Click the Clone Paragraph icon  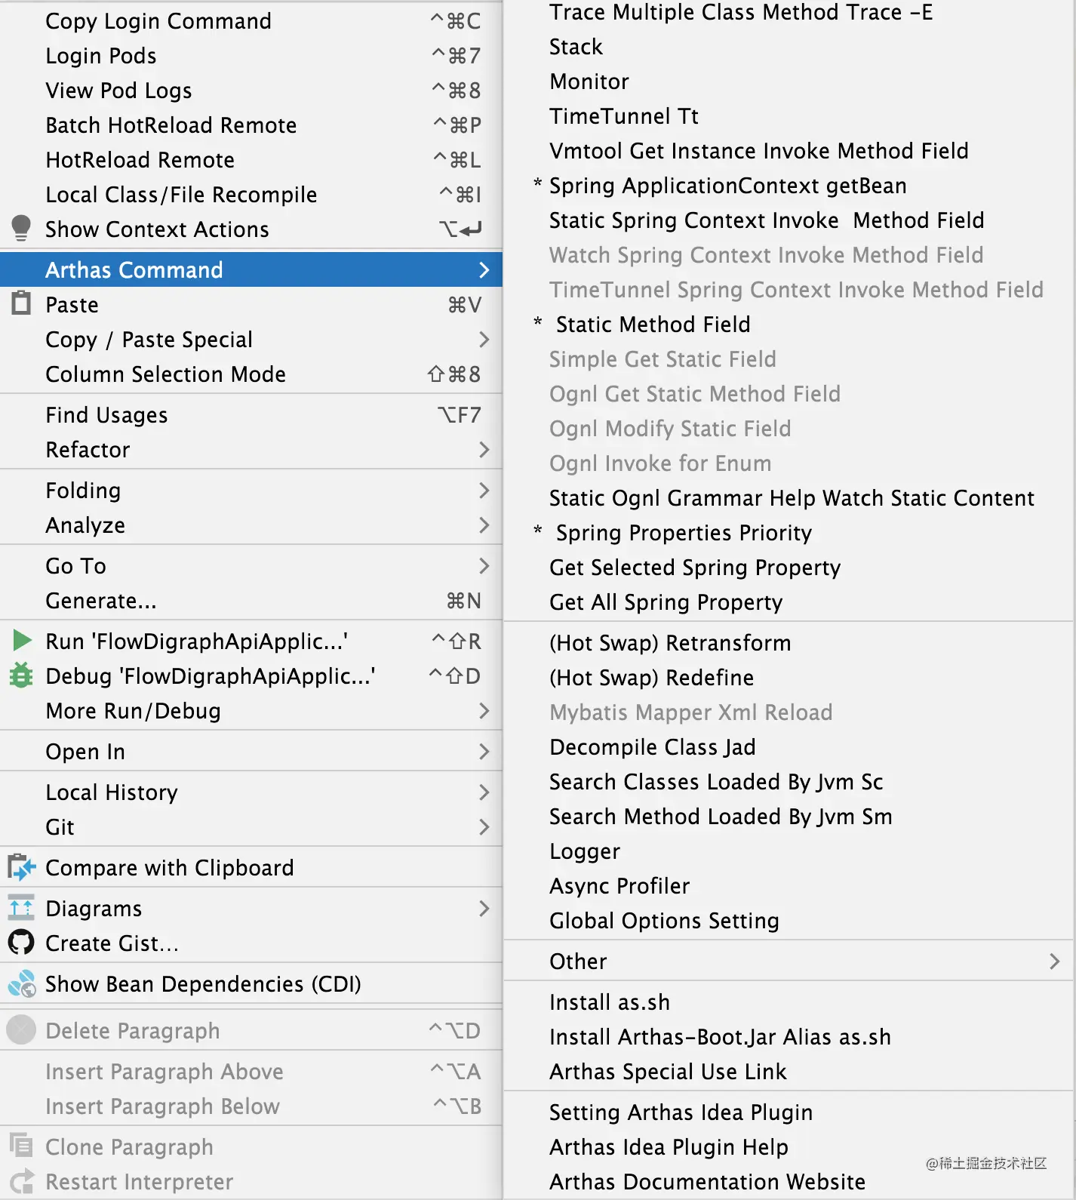pos(21,1146)
